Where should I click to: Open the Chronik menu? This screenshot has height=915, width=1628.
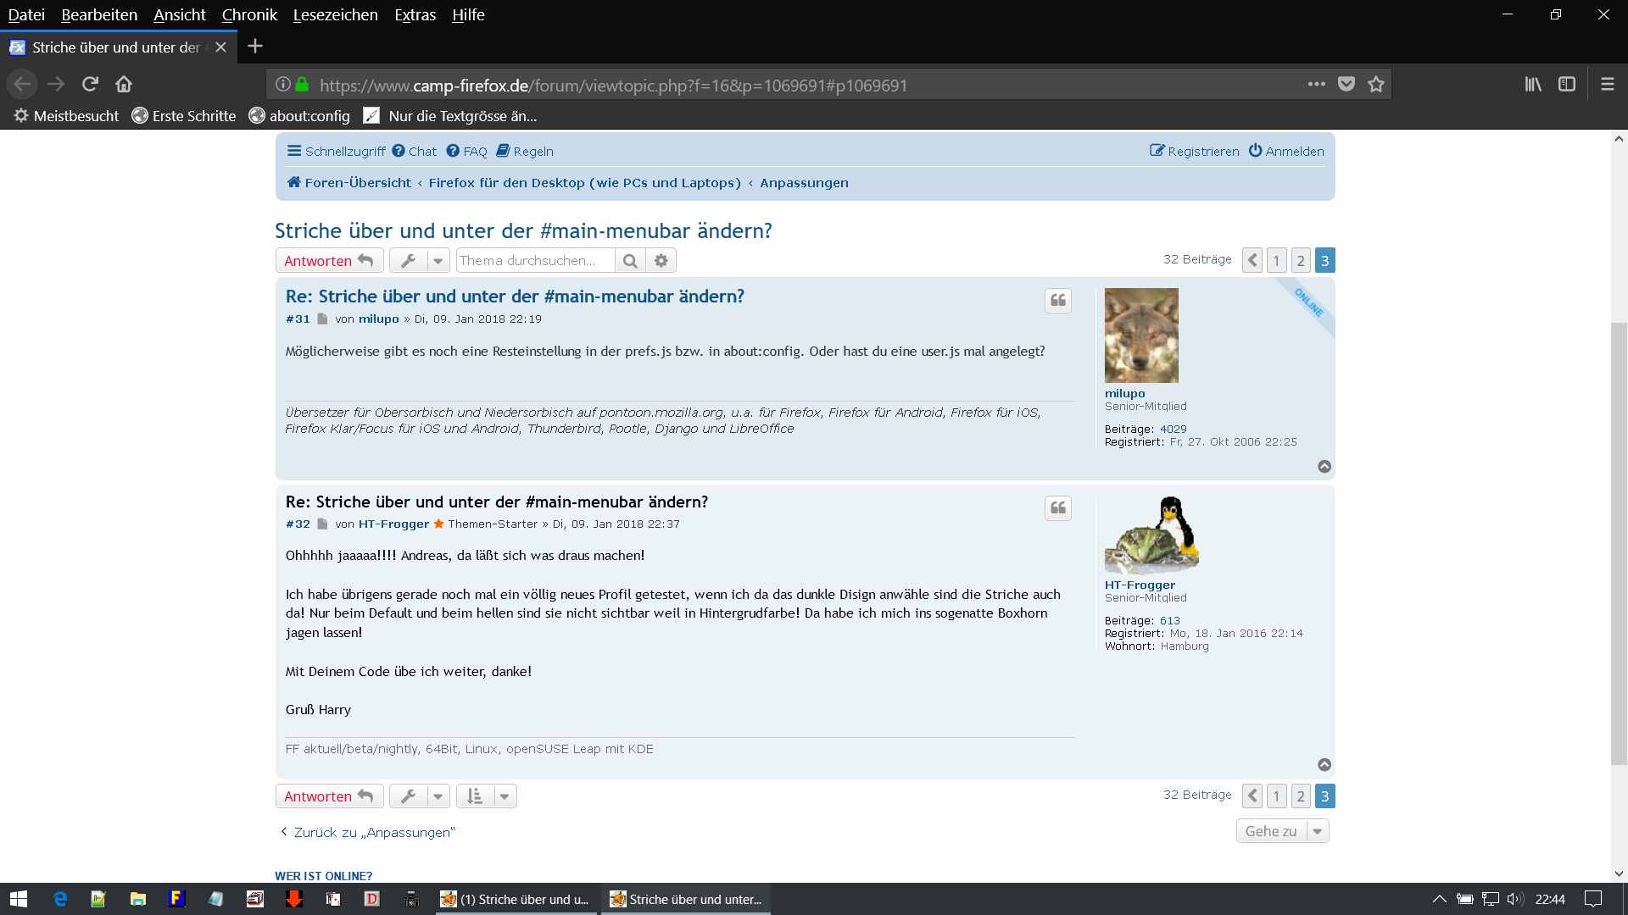pos(249,14)
